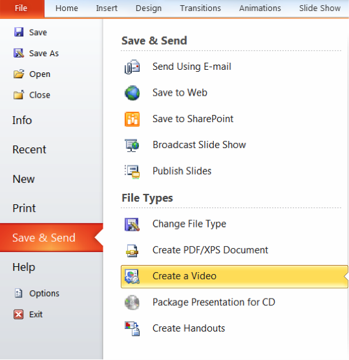
Task: Choose the Create a Video option
Action: coord(235,277)
